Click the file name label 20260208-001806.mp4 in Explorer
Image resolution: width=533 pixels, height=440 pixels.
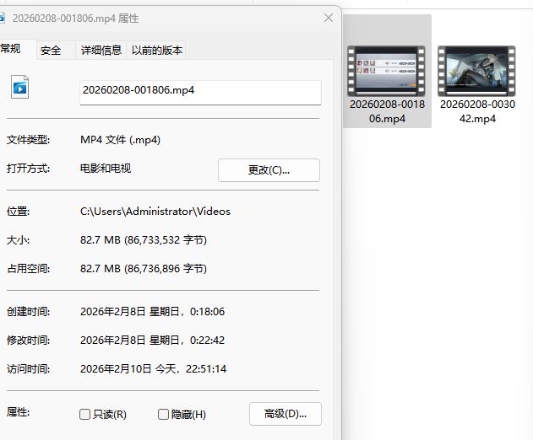click(387, 111)
